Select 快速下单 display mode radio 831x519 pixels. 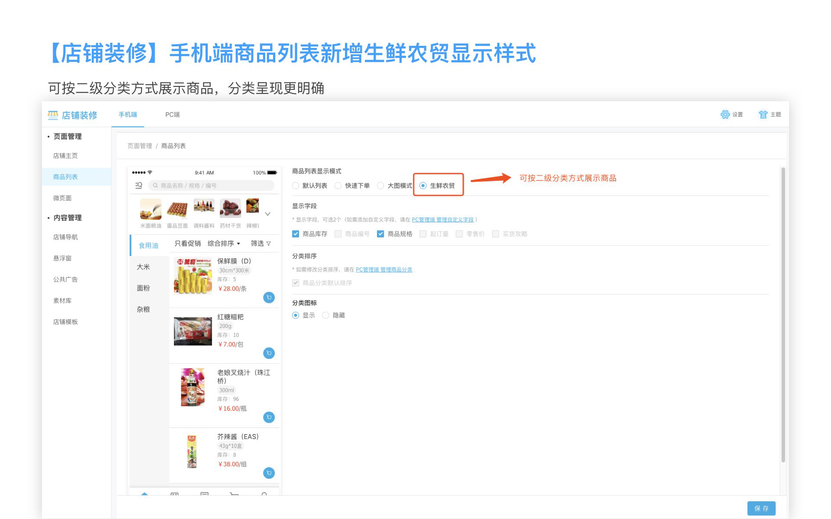coord(338,186)
